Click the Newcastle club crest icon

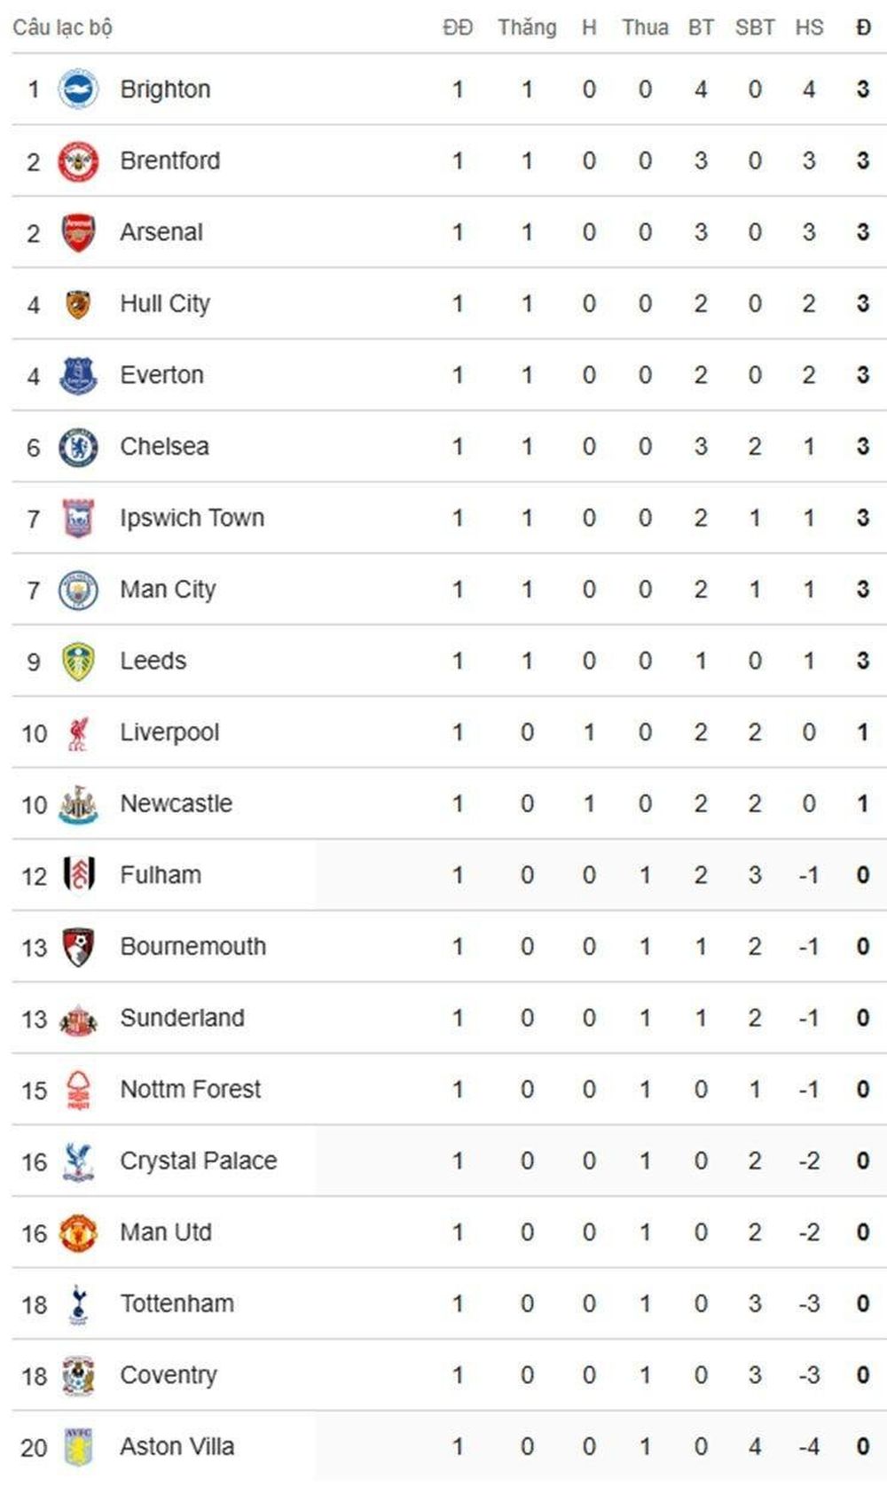click(x=78, y=804)
